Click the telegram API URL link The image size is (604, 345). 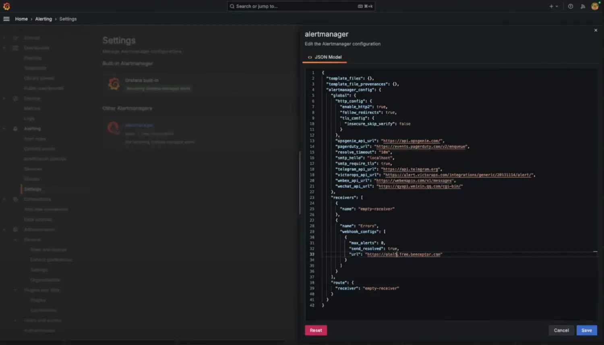(x=411, y=169)
